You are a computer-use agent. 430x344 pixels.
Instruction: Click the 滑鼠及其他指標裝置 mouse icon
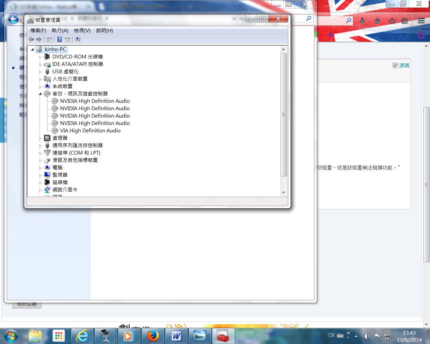tap(47, 160)
